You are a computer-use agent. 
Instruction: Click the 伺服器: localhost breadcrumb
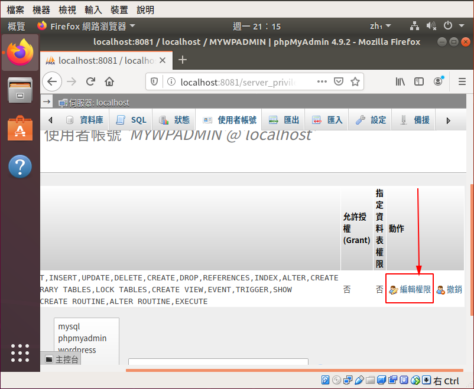tap(94, 103)
